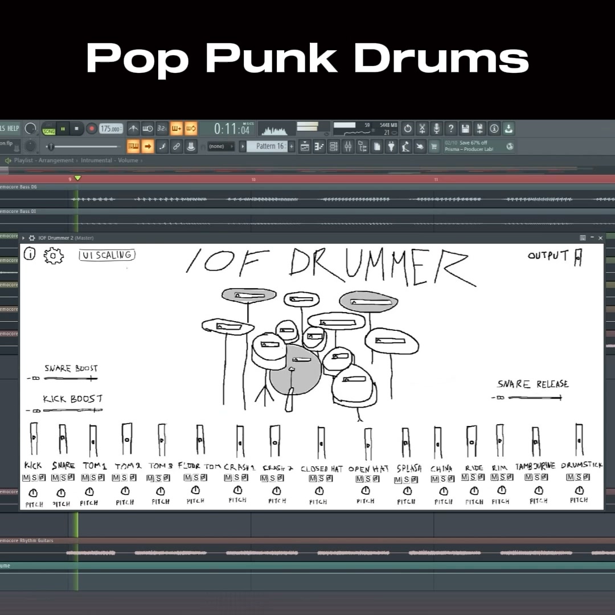
Task: Toggle the overdub recording icon
Action: point(177,128)
